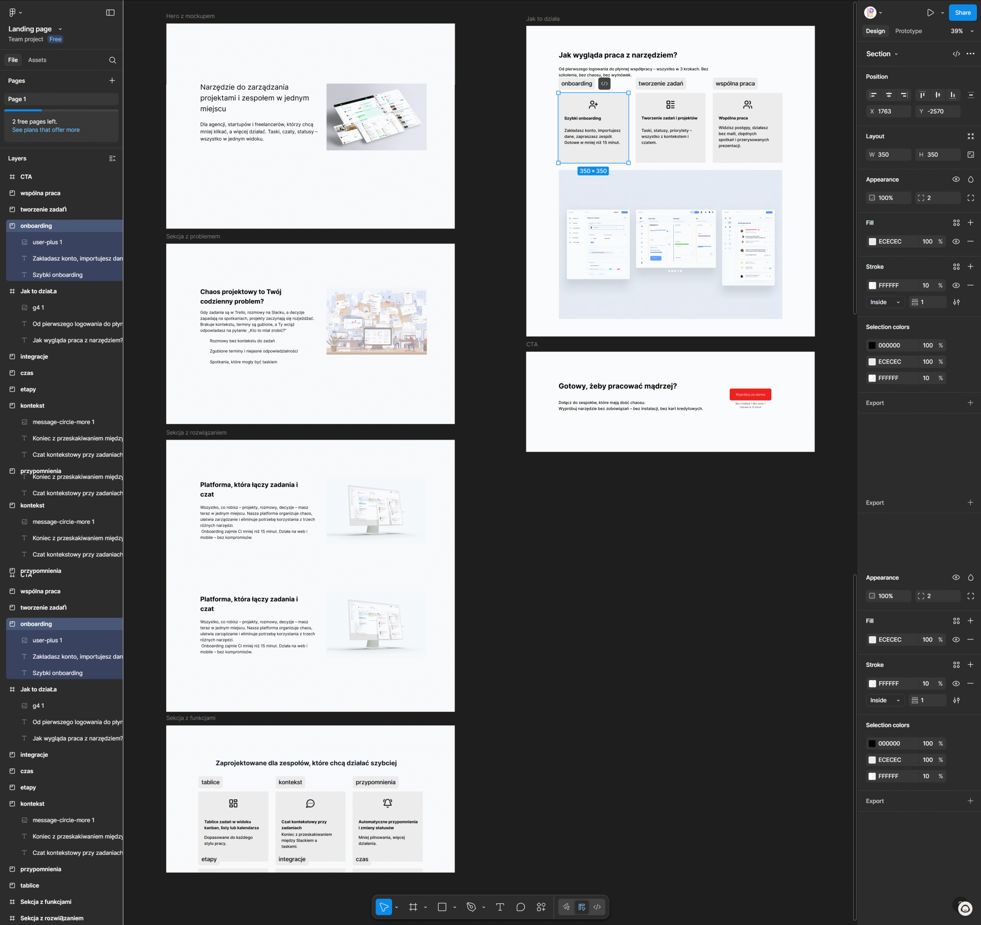Toggle Dev Mode in bottom toolbar
Image resolution: width=981 pixels, height=925 pixels.
(597, 907)
